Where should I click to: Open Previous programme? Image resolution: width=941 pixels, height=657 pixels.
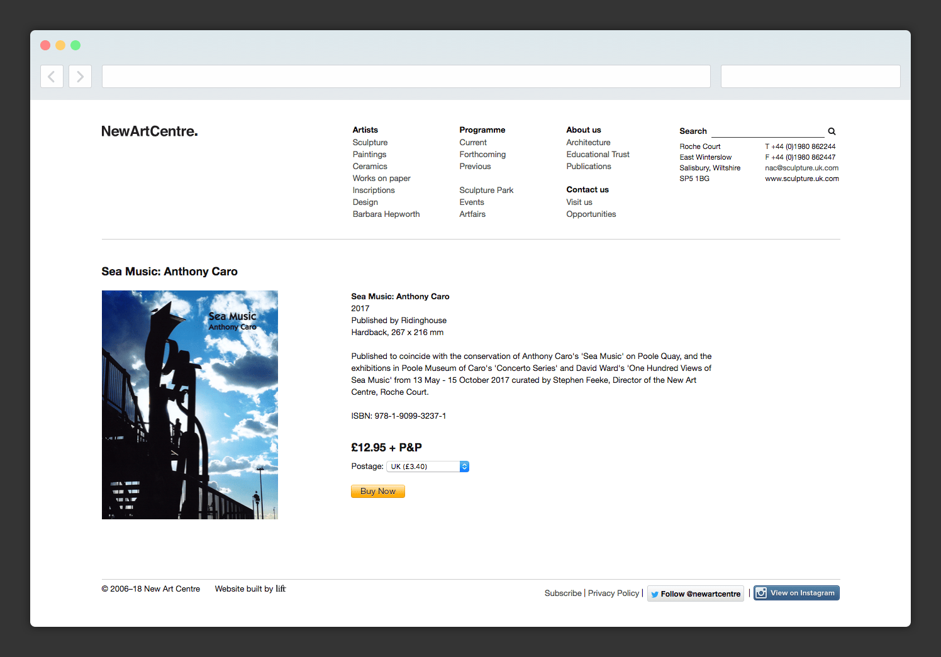coord(476,166)
